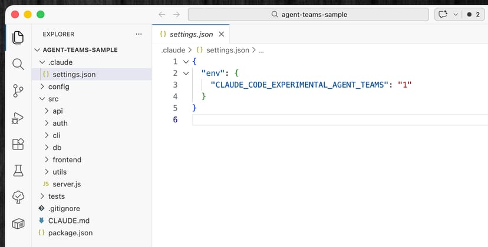Click the agent-teams-sample command center search

pos(308,15)
